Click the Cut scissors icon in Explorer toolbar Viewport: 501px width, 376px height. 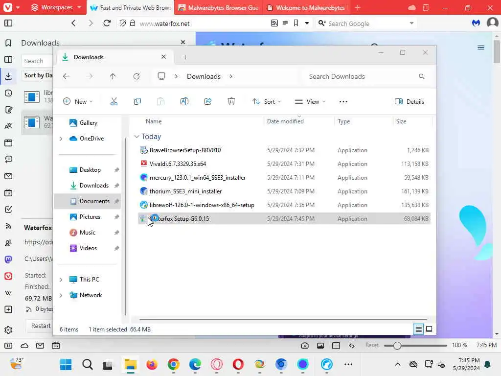click(x=114, y=102)
